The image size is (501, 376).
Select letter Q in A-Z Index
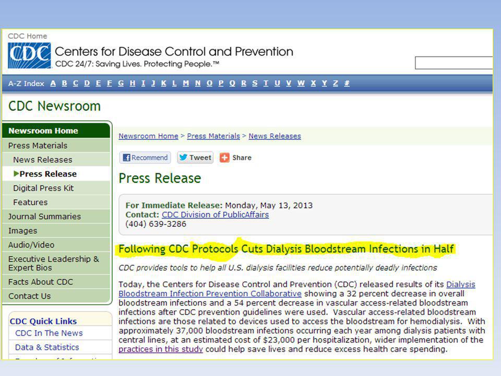coord(232,84)
